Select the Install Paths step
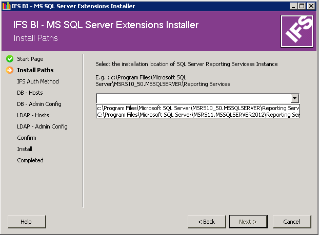The image size is (319, 235). pos(35,70)
